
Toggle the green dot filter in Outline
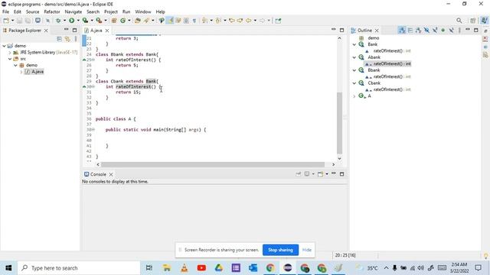(443, 31)
